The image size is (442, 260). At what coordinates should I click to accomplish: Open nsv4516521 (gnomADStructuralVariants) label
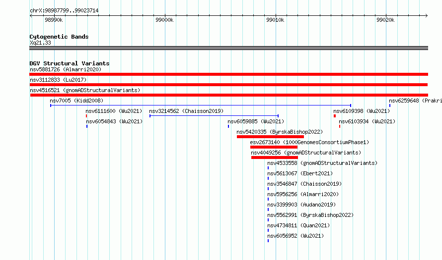85,90
